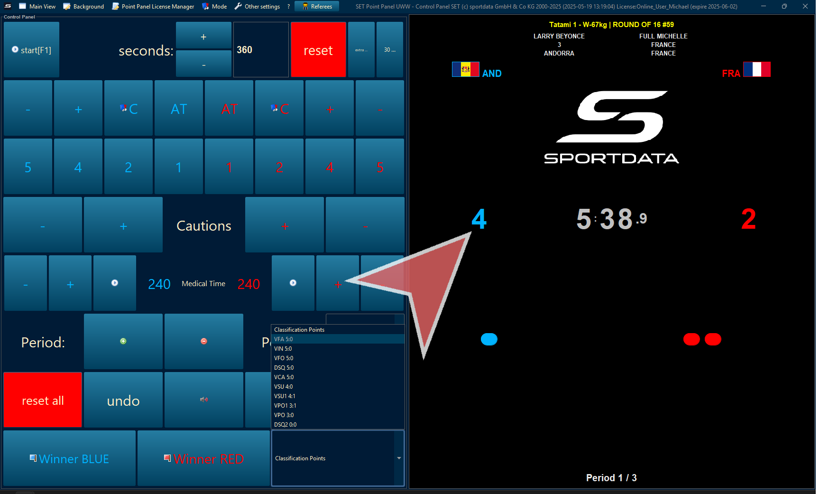Screen dimensions: 820x494
Task: Decrease blue medical time
Action: [x=26, y=283]
